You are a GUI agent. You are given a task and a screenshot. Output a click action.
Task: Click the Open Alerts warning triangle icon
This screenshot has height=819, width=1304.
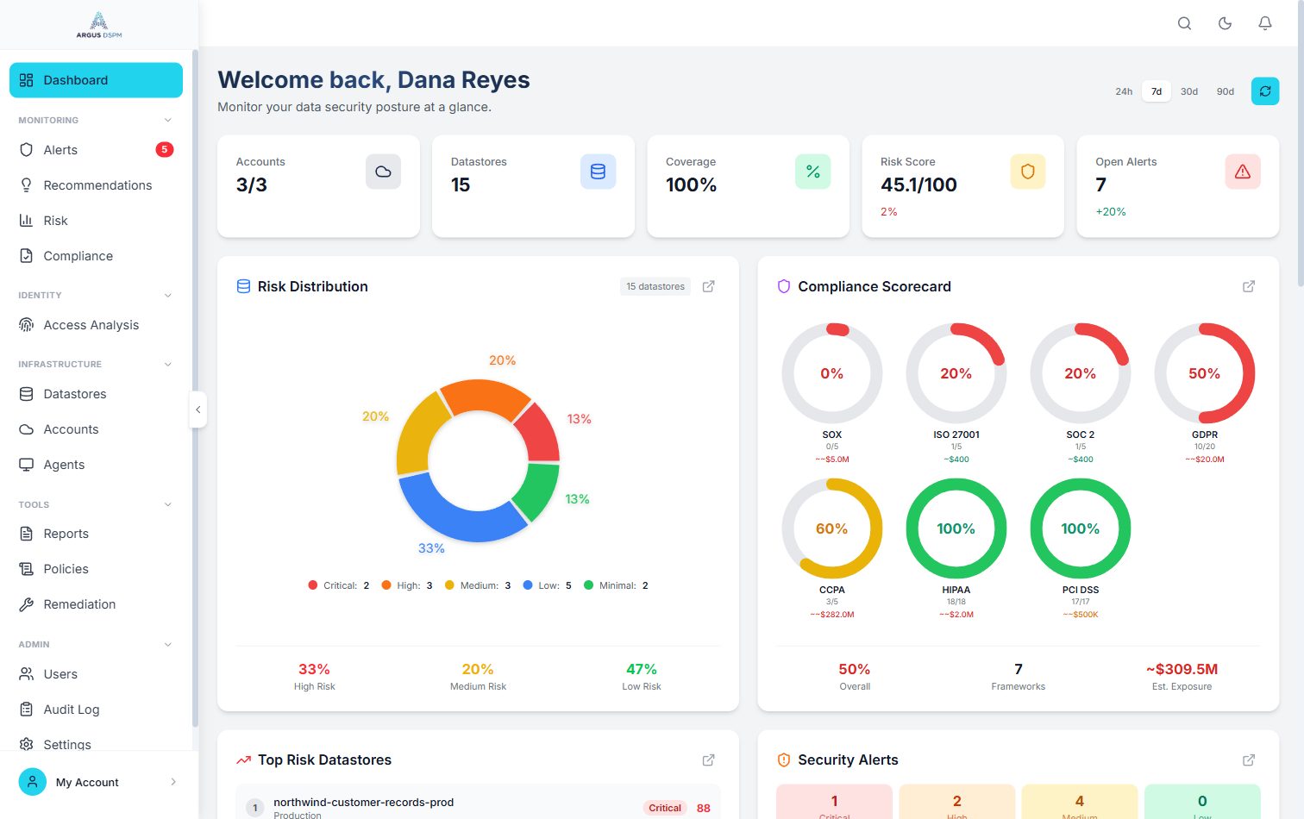point(1243,172)
